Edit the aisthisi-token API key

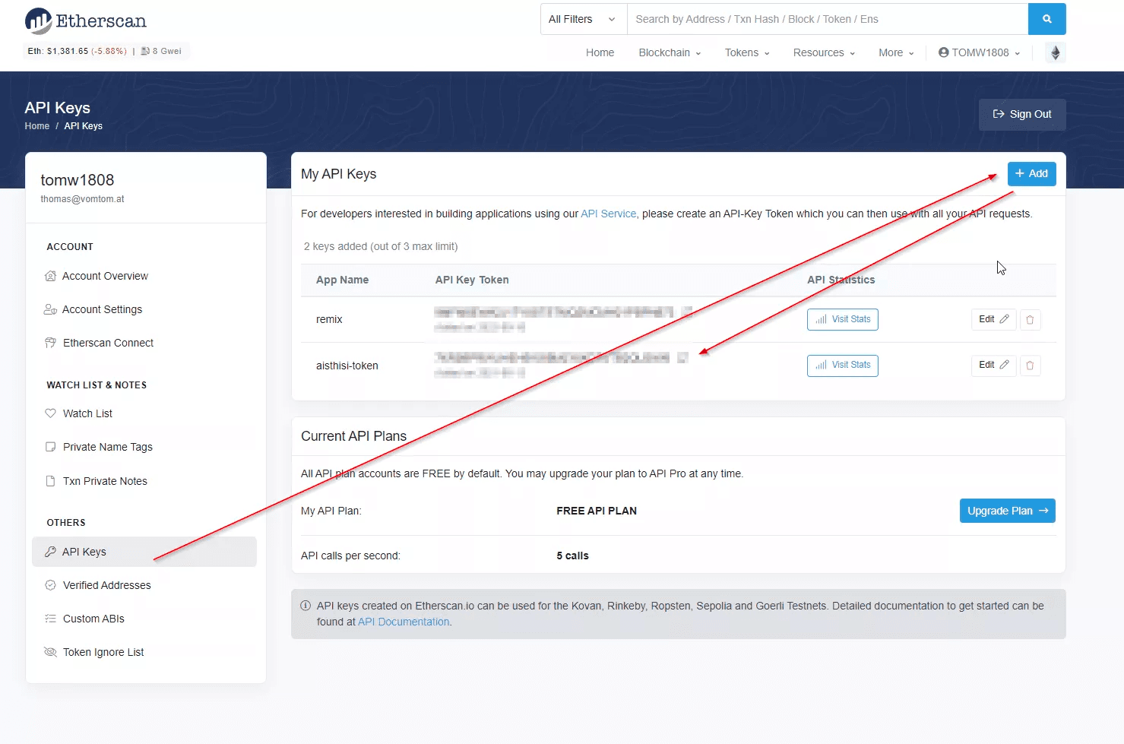coord(993,366)
